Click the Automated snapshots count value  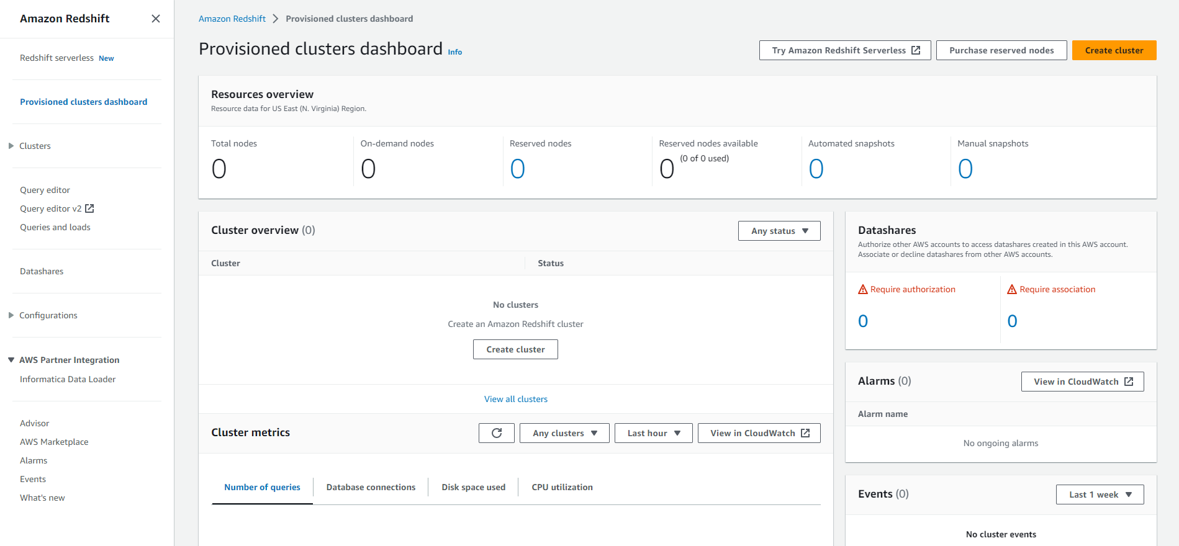(816, 169)
